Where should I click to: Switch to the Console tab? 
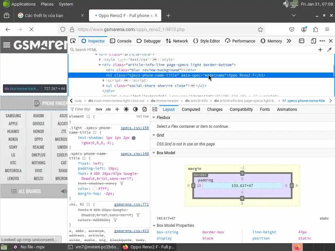point(121,41)
